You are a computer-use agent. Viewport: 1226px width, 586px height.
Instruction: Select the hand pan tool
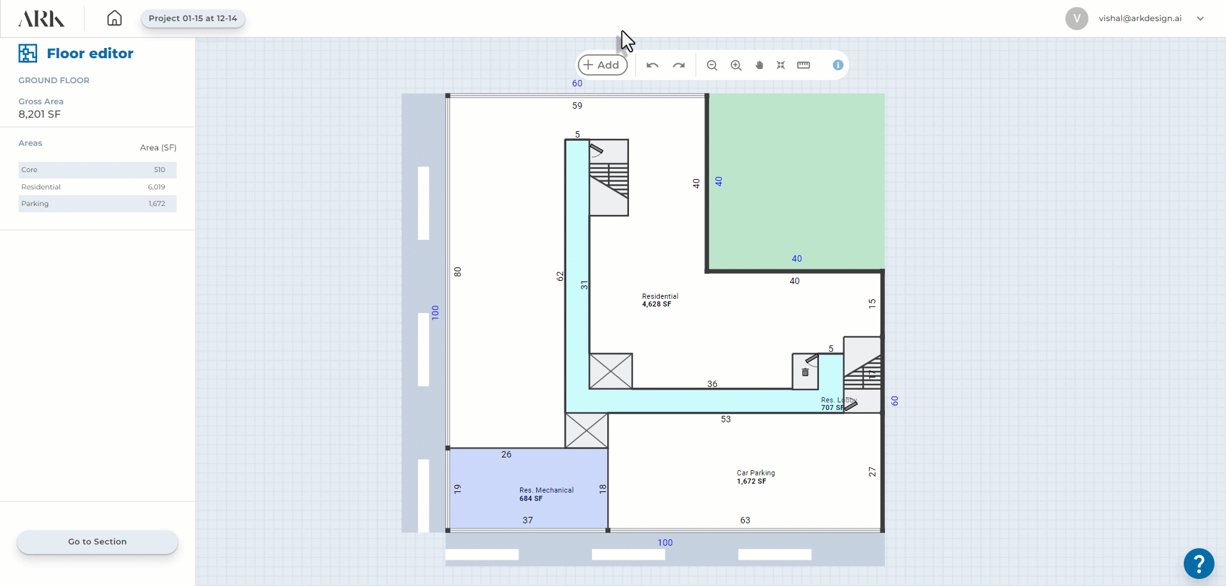click(x=760, y=65)
